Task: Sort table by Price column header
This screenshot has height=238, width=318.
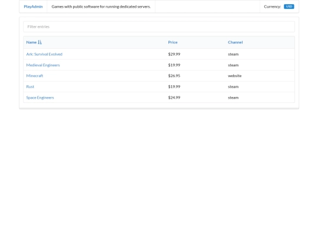Action: coord(173,42)
